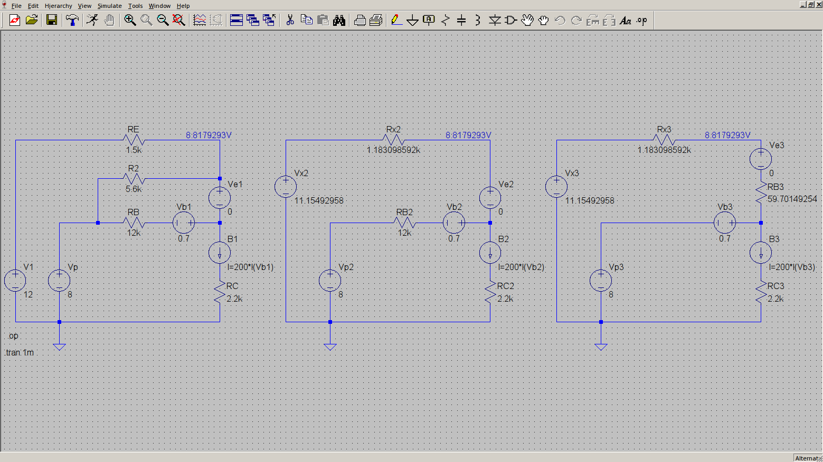Click the Cut scissors tool

point(290,20)
